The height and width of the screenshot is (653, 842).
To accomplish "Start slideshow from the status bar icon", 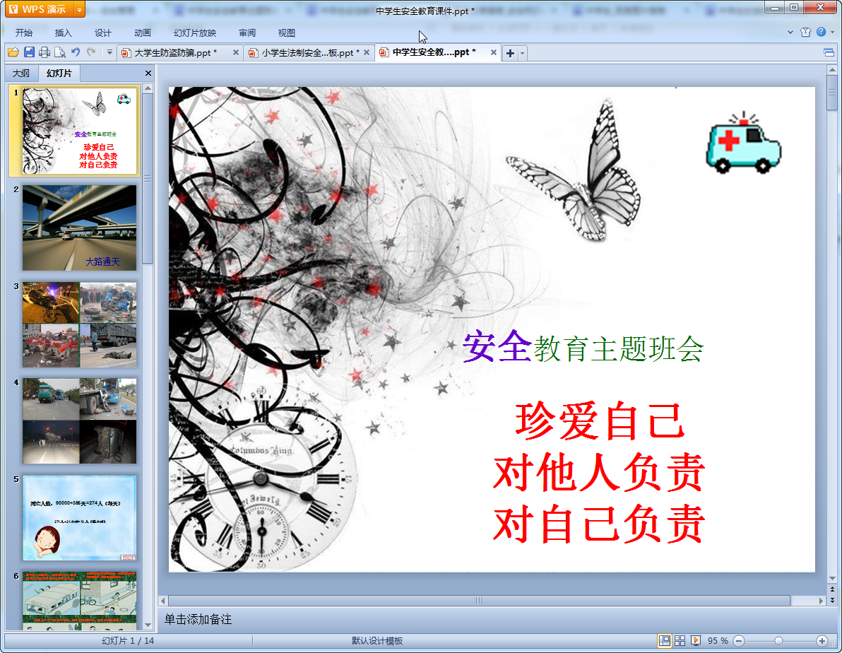I will [696, 640].
